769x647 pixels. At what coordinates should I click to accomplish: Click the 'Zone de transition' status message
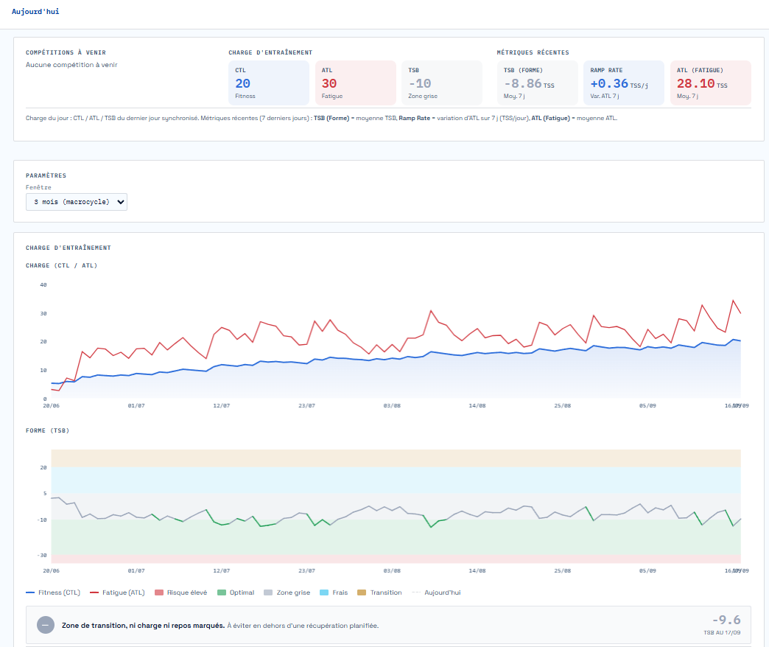click(220, 626)
